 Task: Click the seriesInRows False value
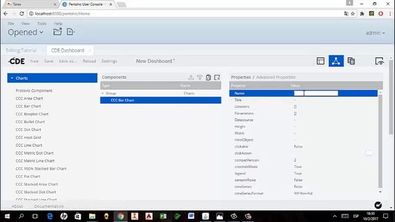tap(298, 180)
